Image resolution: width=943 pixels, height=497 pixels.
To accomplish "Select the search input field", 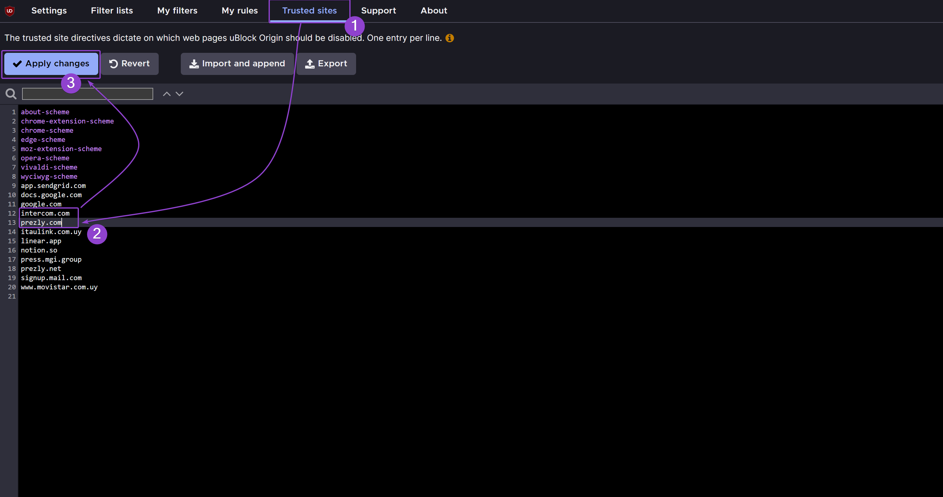I will click(x=87, y=94).
